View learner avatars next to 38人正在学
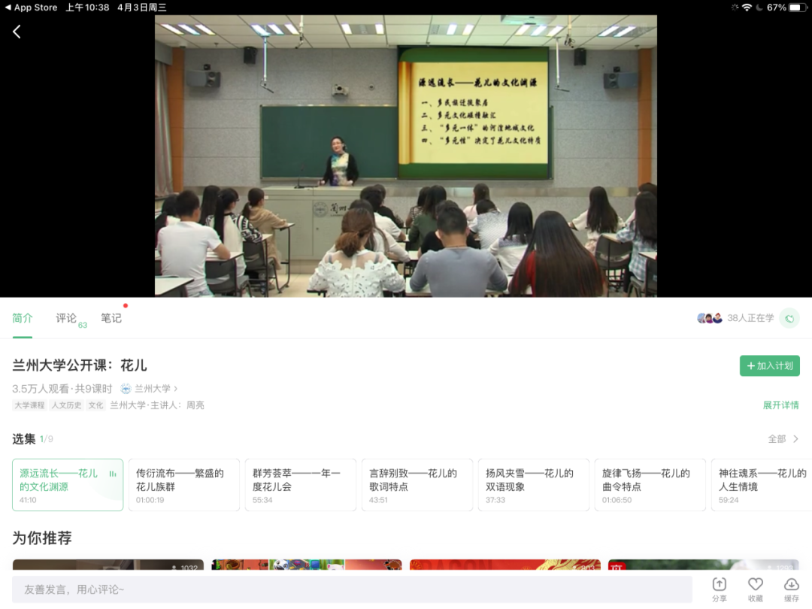812x609 pixels. pyautogui.click(x=710, y=318)
